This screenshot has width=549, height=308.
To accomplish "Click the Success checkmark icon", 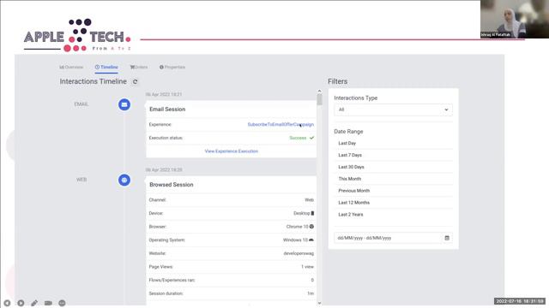I will 311,138.
